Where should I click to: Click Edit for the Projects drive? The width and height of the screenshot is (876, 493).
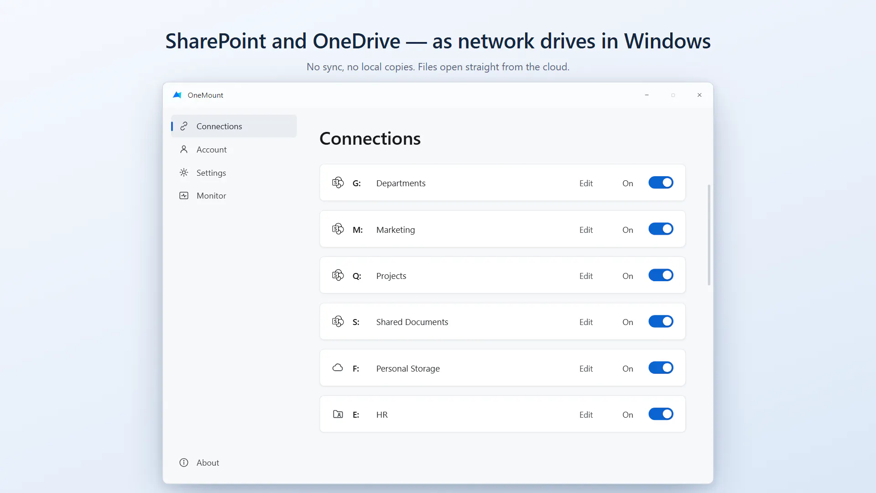tap(586, 276)
